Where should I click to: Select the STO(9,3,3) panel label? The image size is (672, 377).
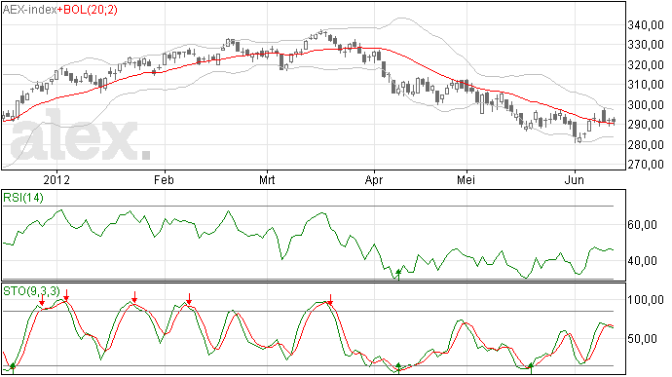tap(31, 291)
